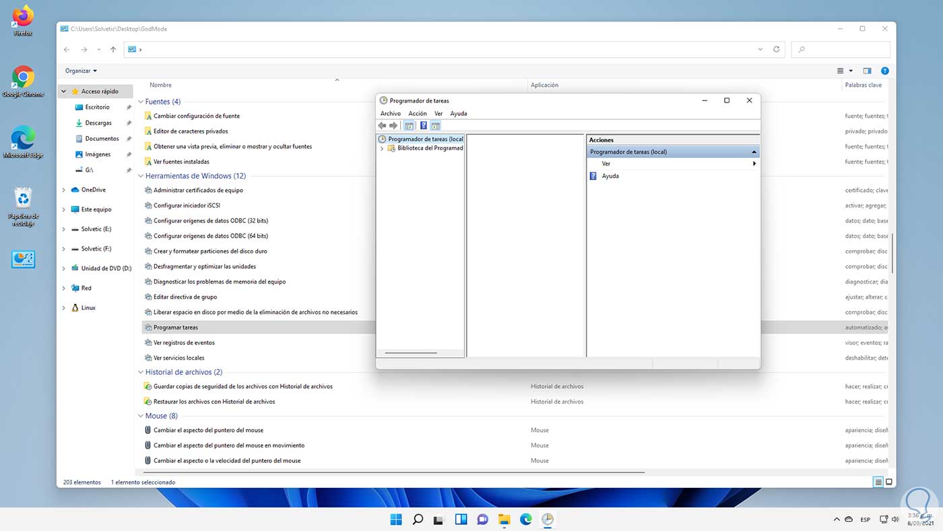This screenshot has height=531, width=943.
Task: Select Este equipo in the navigation pane
Action: point(96,210)
